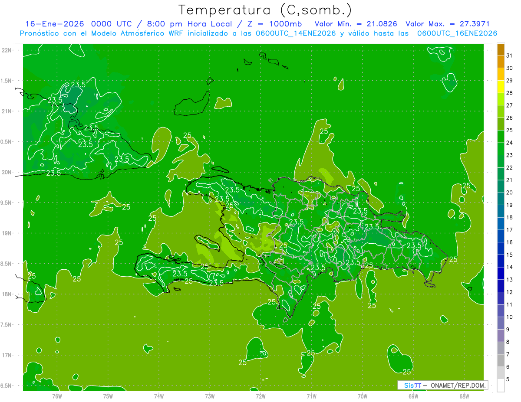Click 'Pronostico con el Modelo Atmosferico WRF' text
Screen dimensions: 521x402
[102, 33]
